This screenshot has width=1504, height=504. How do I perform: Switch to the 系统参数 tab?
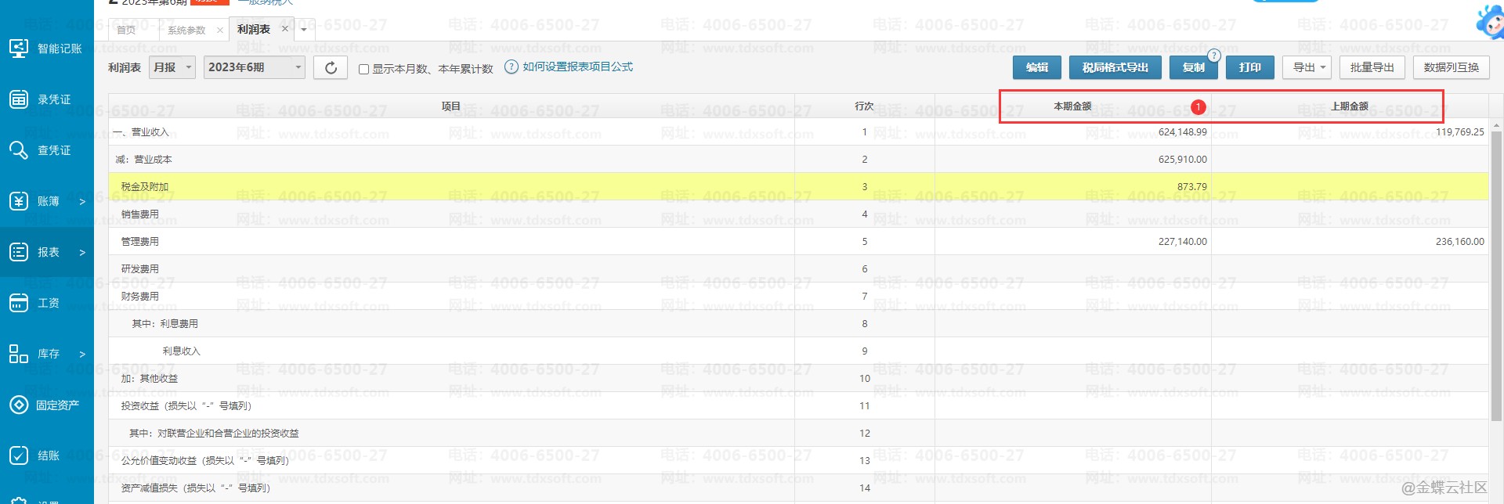point(186,30)
